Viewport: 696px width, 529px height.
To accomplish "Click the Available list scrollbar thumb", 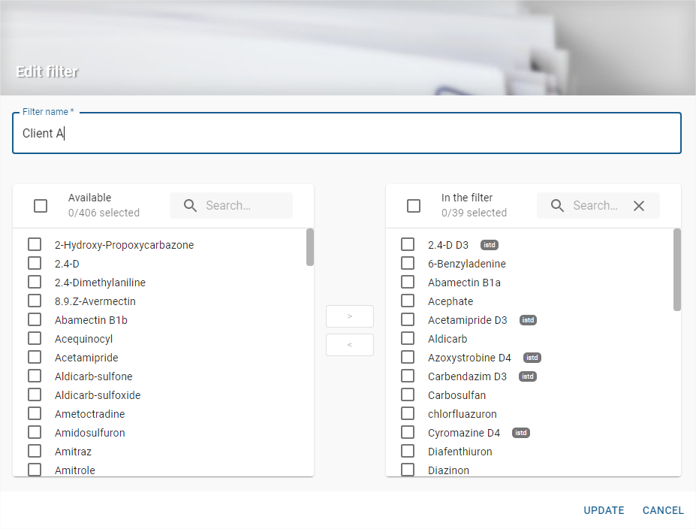I will click(310, 247).
